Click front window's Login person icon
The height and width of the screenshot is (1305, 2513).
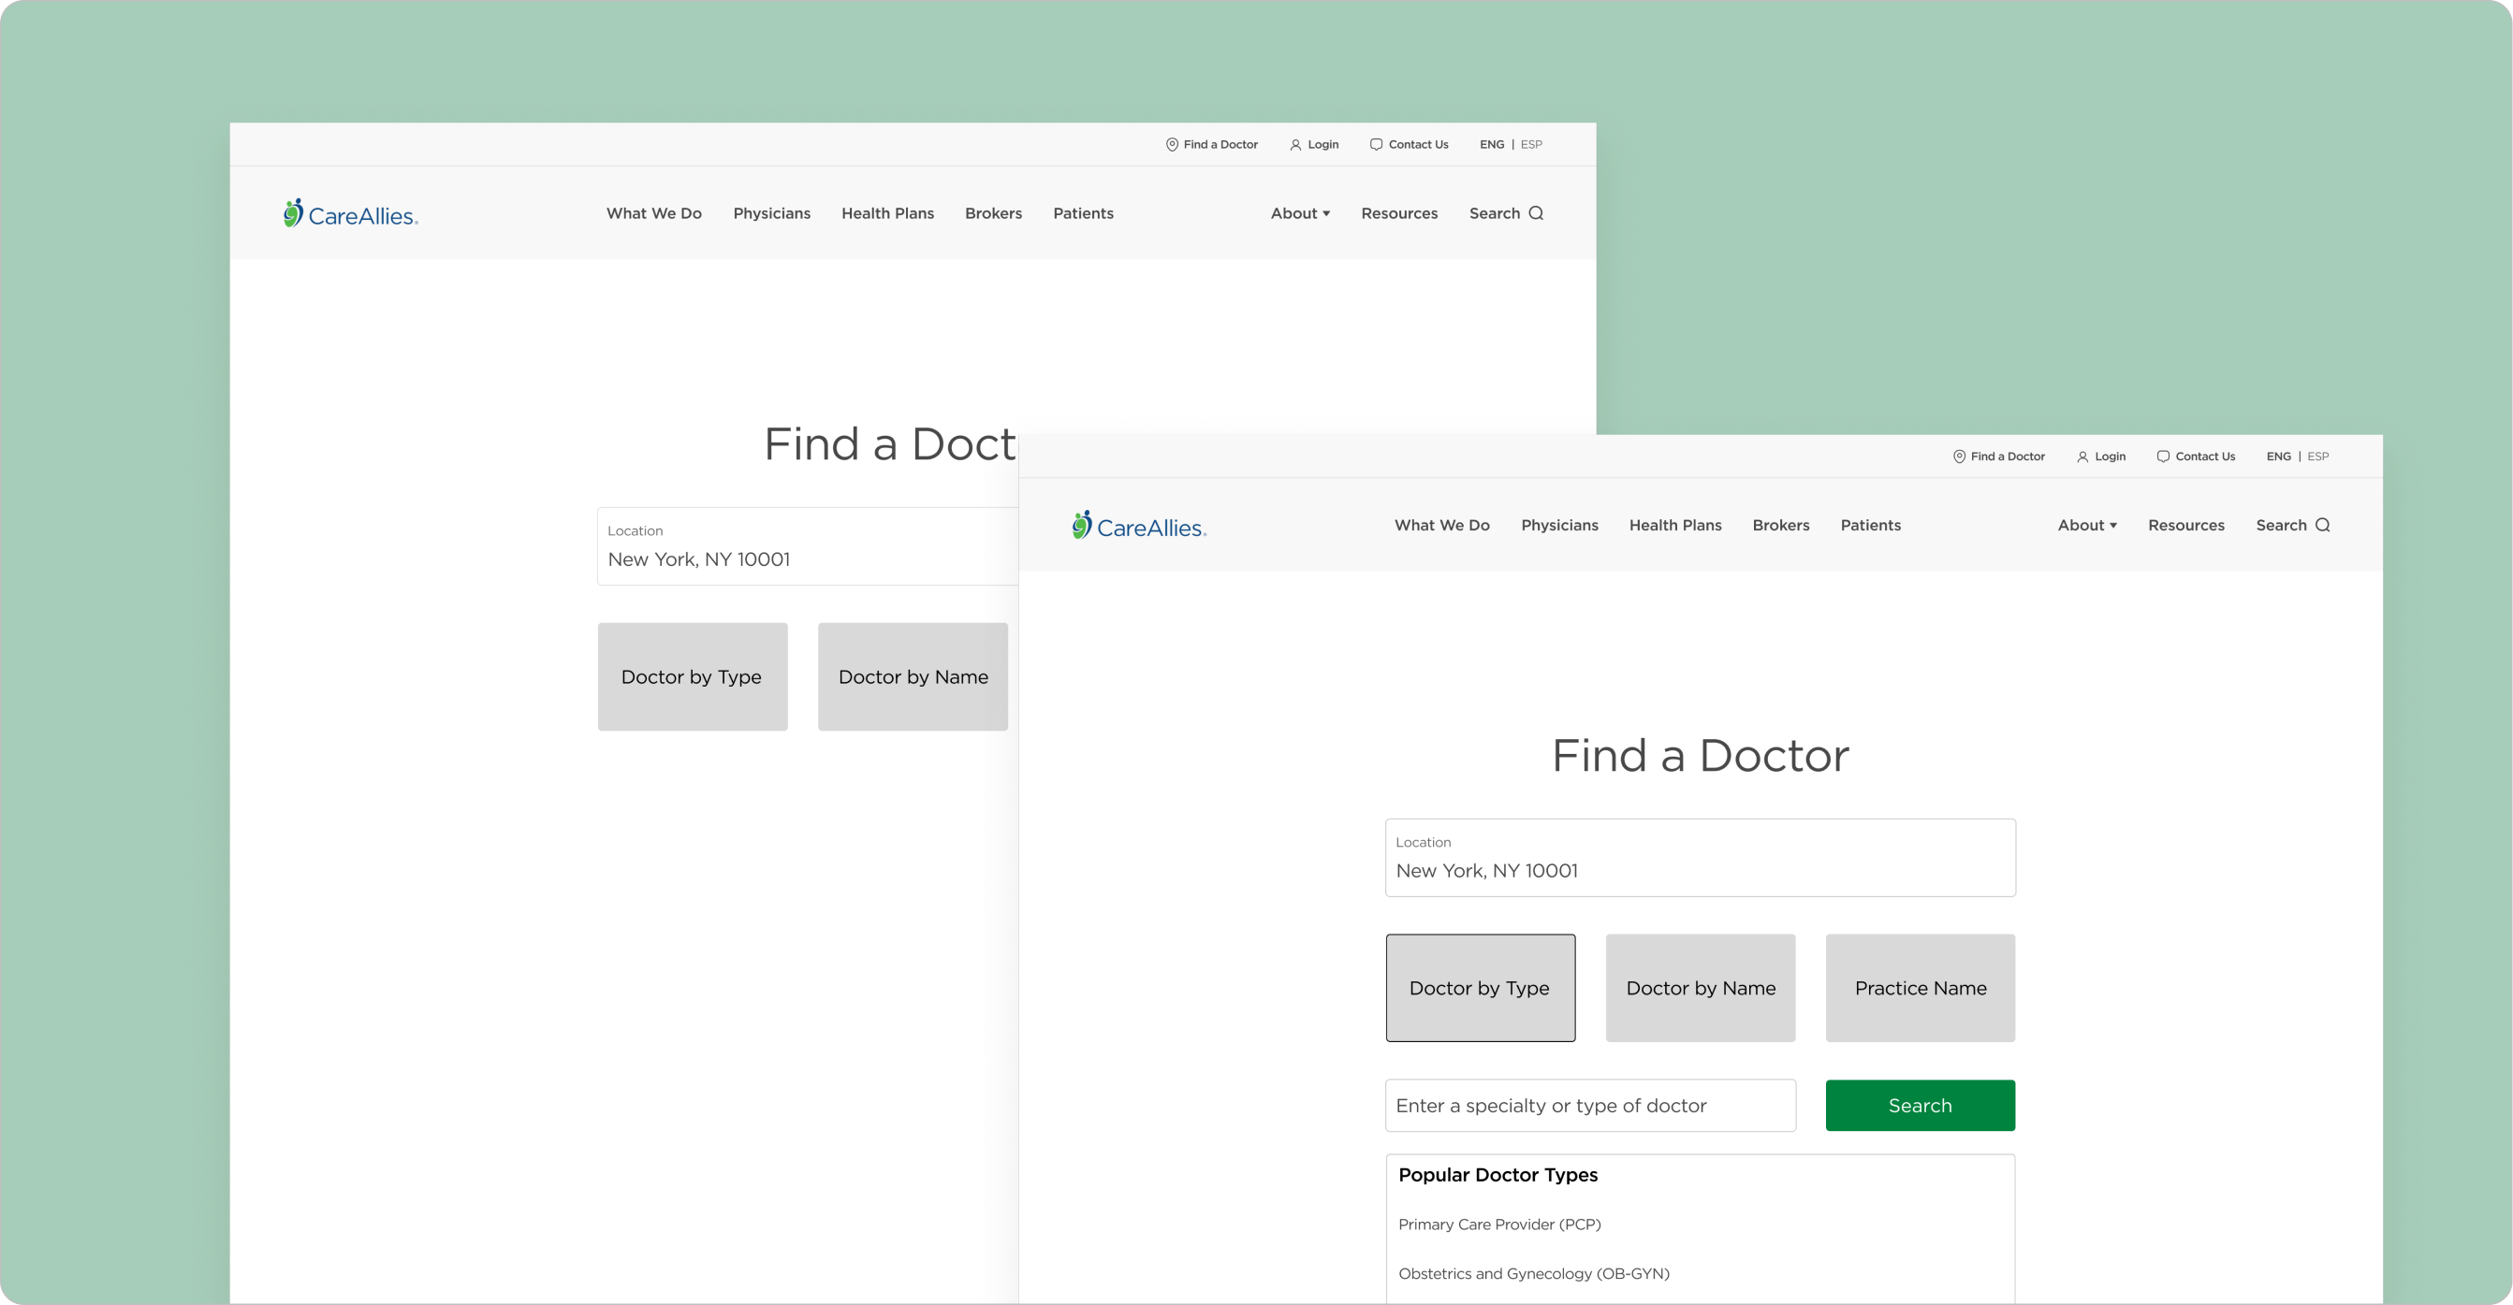pyautogui.click(x=2082, y=457)
